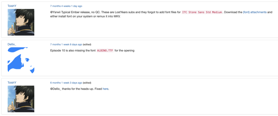Open the "(font) attachments" link
Viewport: 278px width, 116px height.
pos(255,12)
